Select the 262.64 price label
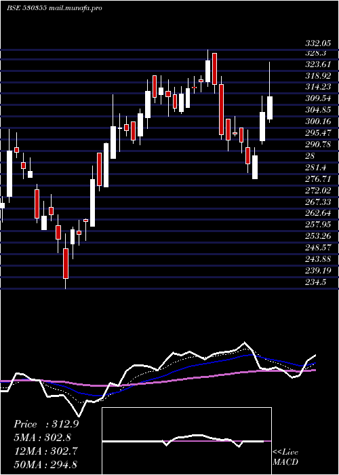The width and height of the screenshot is (339, 475). (318, 213)
